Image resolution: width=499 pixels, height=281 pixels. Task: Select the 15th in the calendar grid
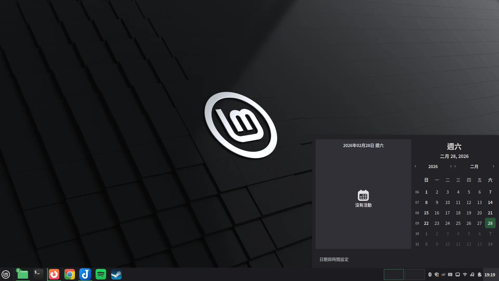click(x=426, y=213)
